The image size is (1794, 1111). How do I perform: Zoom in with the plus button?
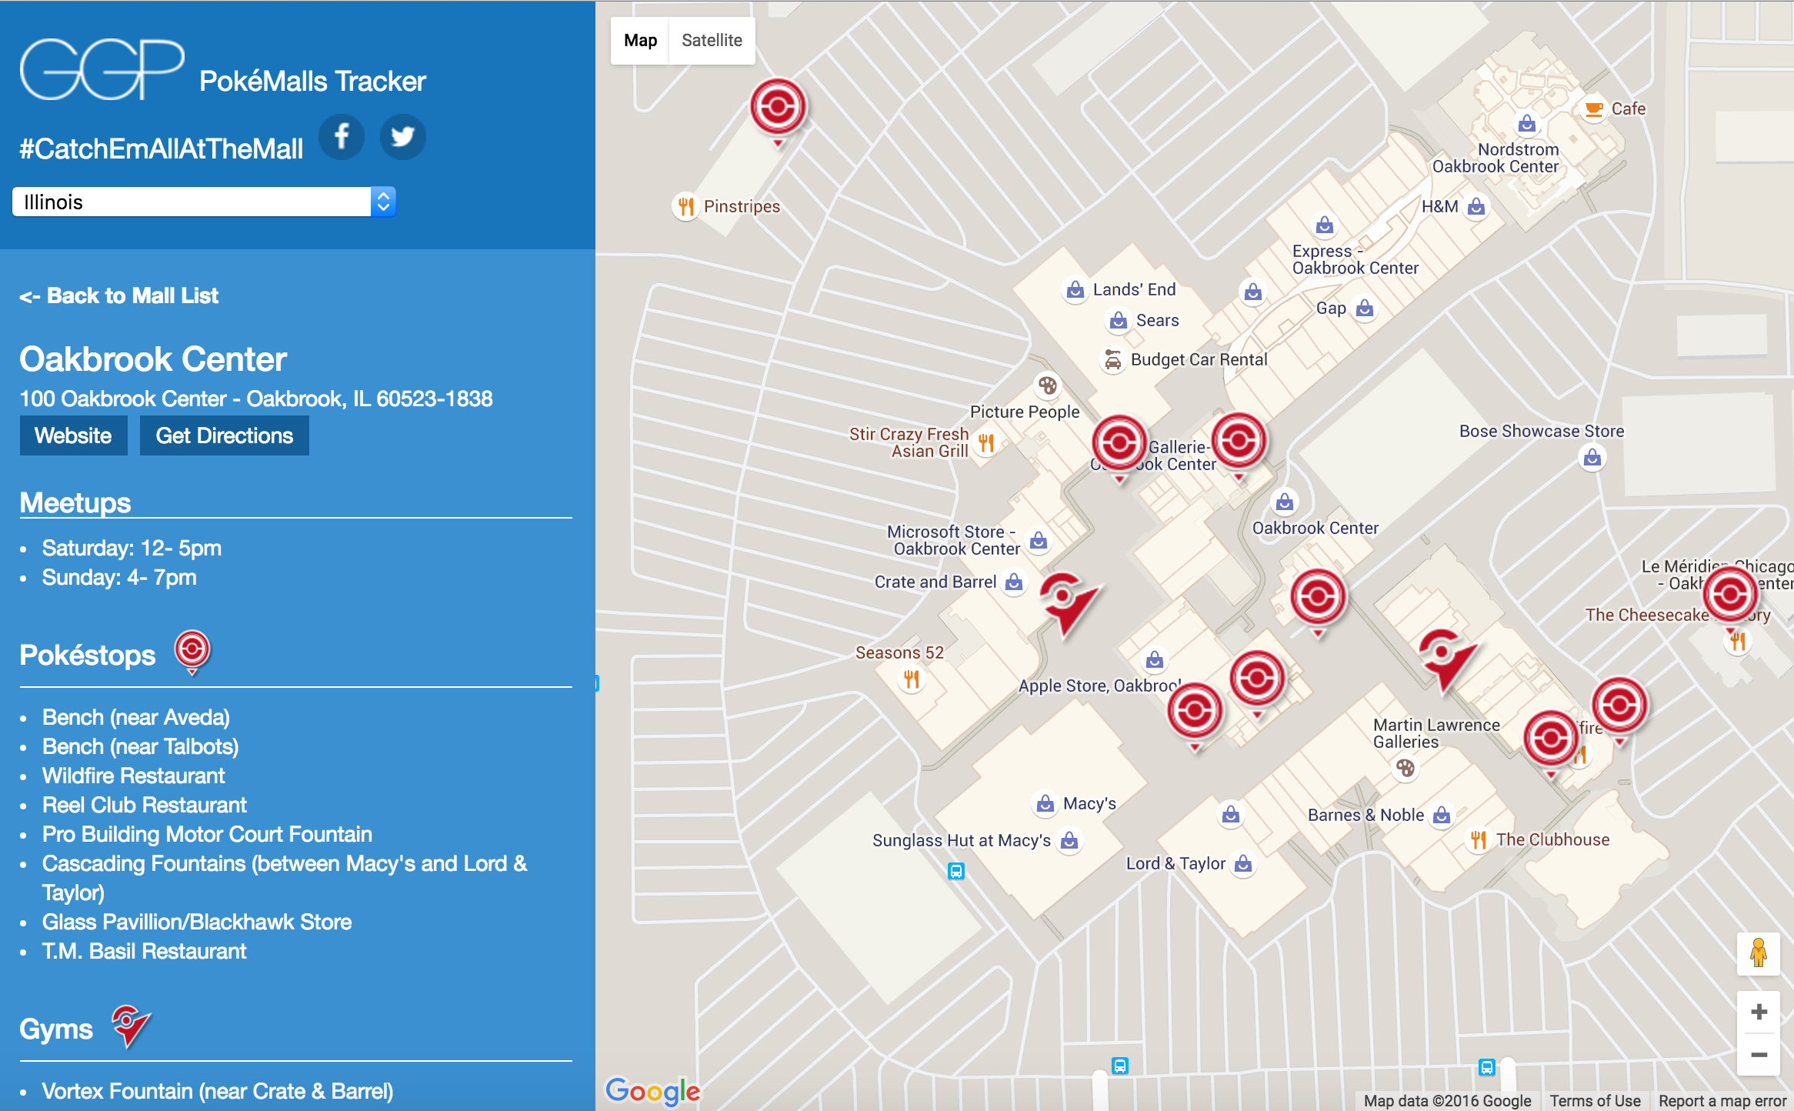coord(1759,1012)
